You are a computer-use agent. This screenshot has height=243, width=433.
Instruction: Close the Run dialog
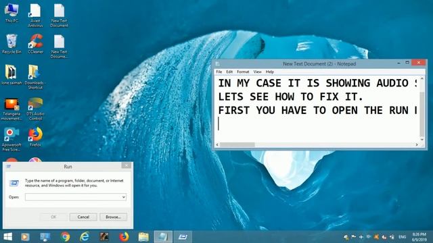point(127,165)
